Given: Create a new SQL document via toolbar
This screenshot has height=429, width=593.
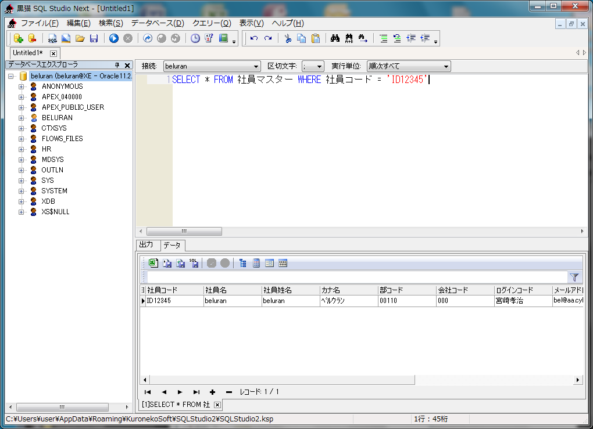Looking at the screenshot, I should pyautogui.click(x=52, y=38).
